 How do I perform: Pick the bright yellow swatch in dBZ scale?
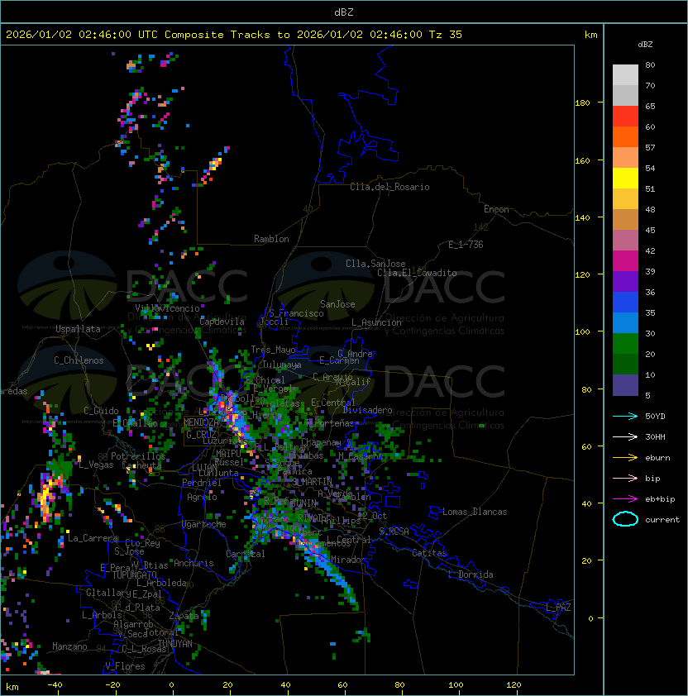pos(625,178)
